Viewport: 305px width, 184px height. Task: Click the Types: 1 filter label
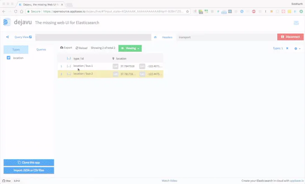[x=278, y=48]
